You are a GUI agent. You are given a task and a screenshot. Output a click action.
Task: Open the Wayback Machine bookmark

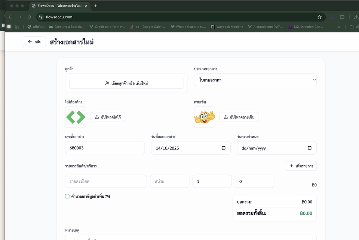(x=227, y=27)
